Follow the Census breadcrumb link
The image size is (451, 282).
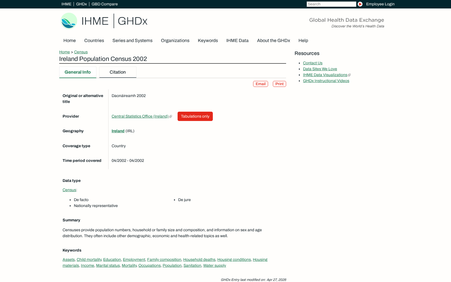coord(81,52)
